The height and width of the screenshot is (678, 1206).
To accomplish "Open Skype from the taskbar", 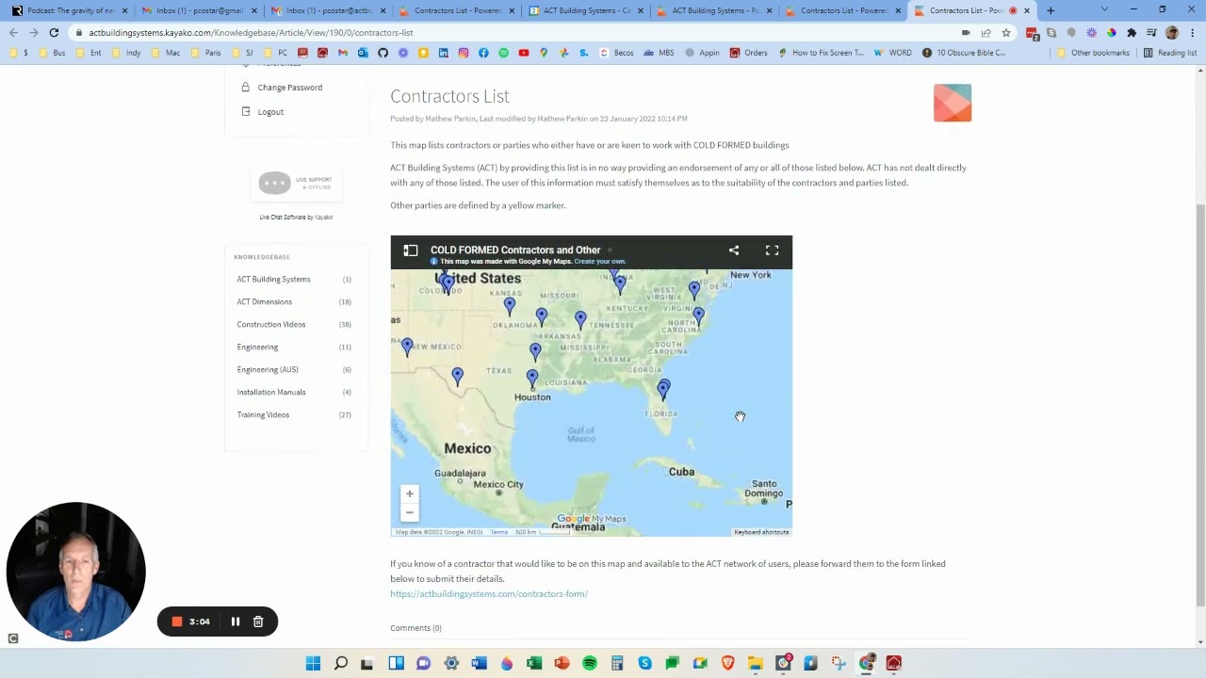I will [644, 663].
